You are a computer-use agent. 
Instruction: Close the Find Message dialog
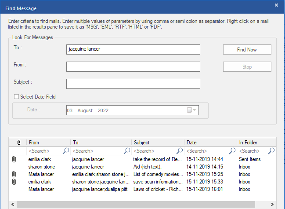(x=276, y=5)
